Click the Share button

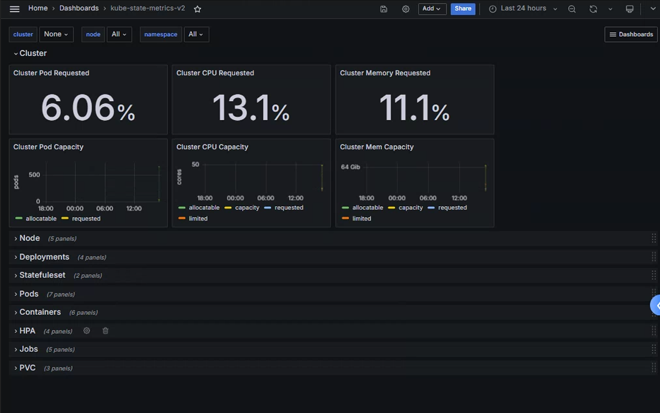click(x=463, y=9)
